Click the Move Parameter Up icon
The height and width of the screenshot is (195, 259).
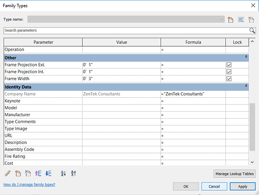(x=38, y=174)
